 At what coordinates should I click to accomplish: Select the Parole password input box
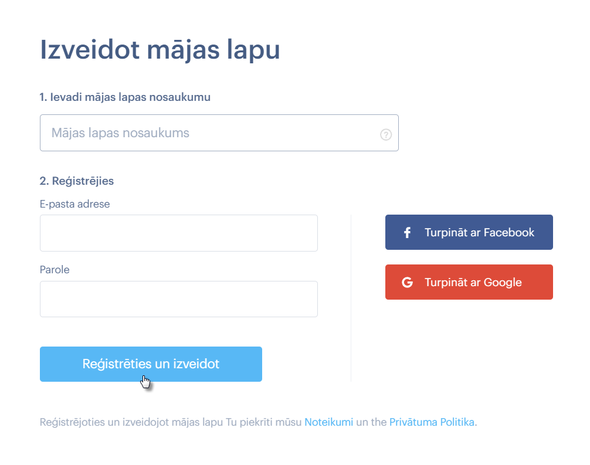coord(179,299)
